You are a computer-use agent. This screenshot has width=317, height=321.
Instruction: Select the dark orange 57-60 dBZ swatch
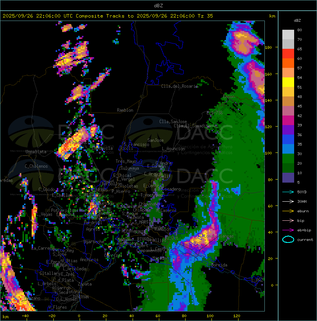pyautogui.click(x=288, y=63)
